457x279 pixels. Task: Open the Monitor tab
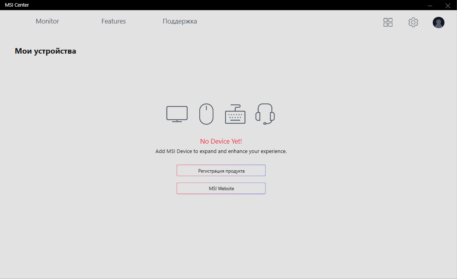47,21
